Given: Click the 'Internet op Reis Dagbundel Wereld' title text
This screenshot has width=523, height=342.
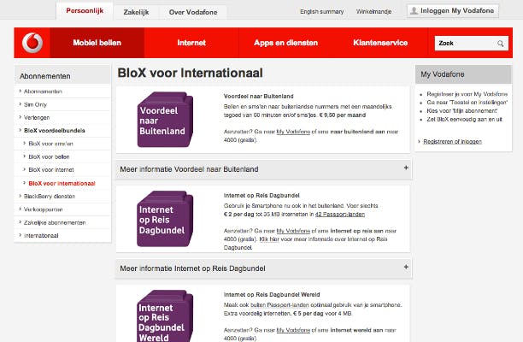Looking at the screenshot, I should 272,295.
